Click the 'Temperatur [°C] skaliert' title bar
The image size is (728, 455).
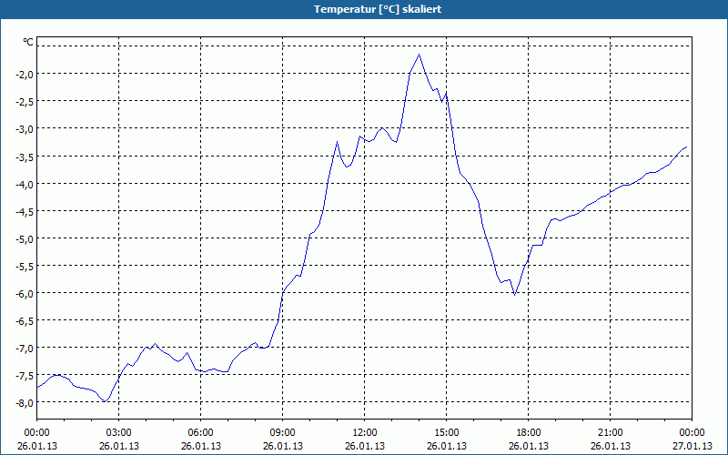(x=364, y=9)
